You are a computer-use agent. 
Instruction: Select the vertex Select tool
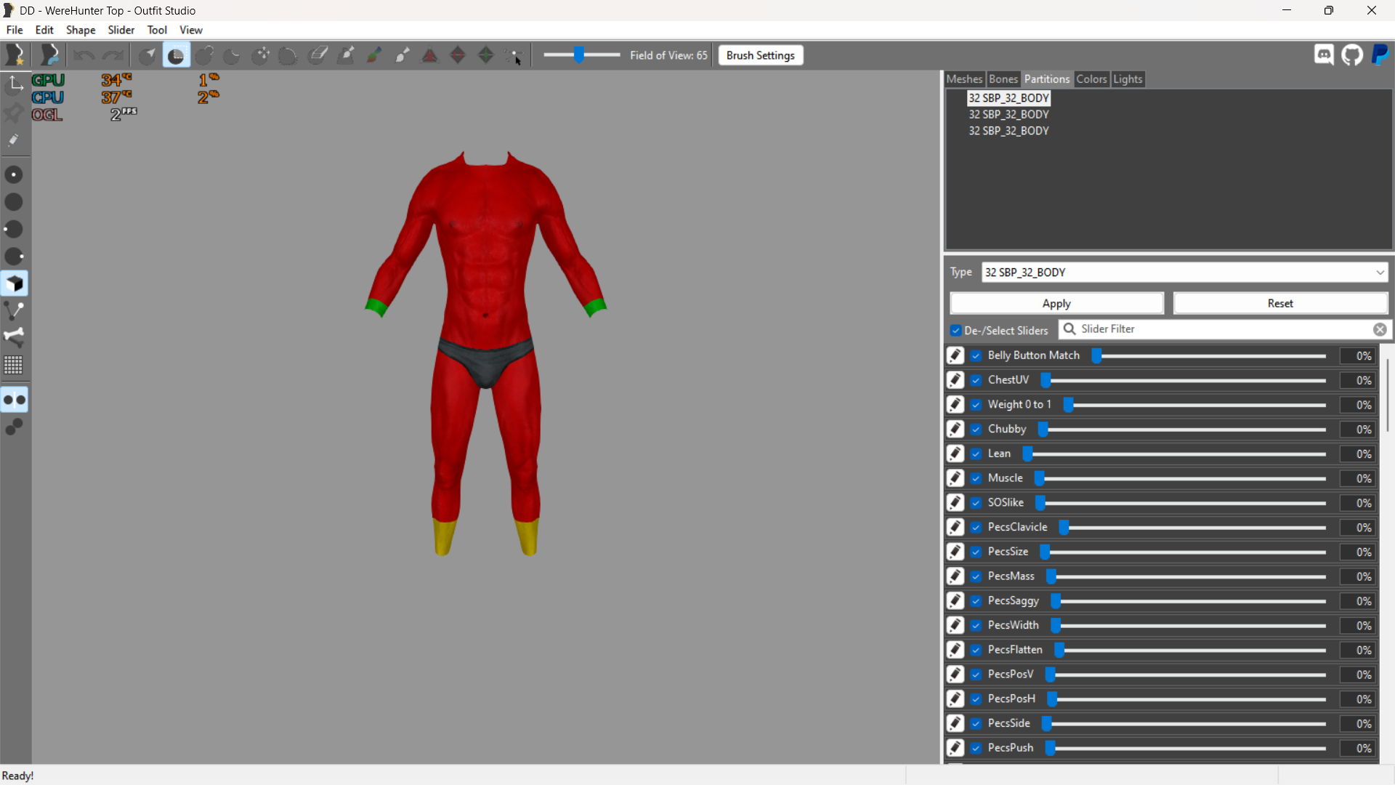point(147,55)
